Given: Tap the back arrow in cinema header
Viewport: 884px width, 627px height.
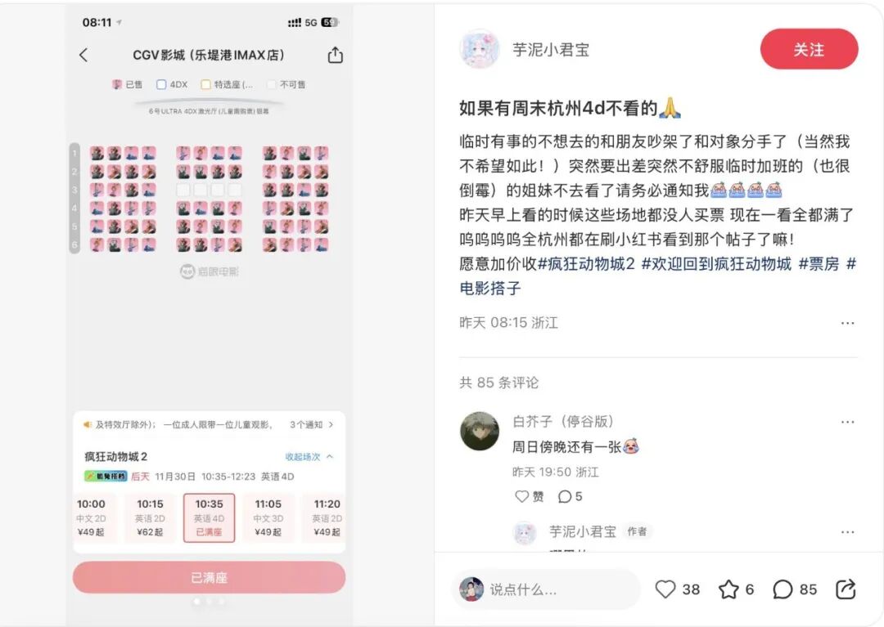Looking at the screenshot, I should (83, 55).
